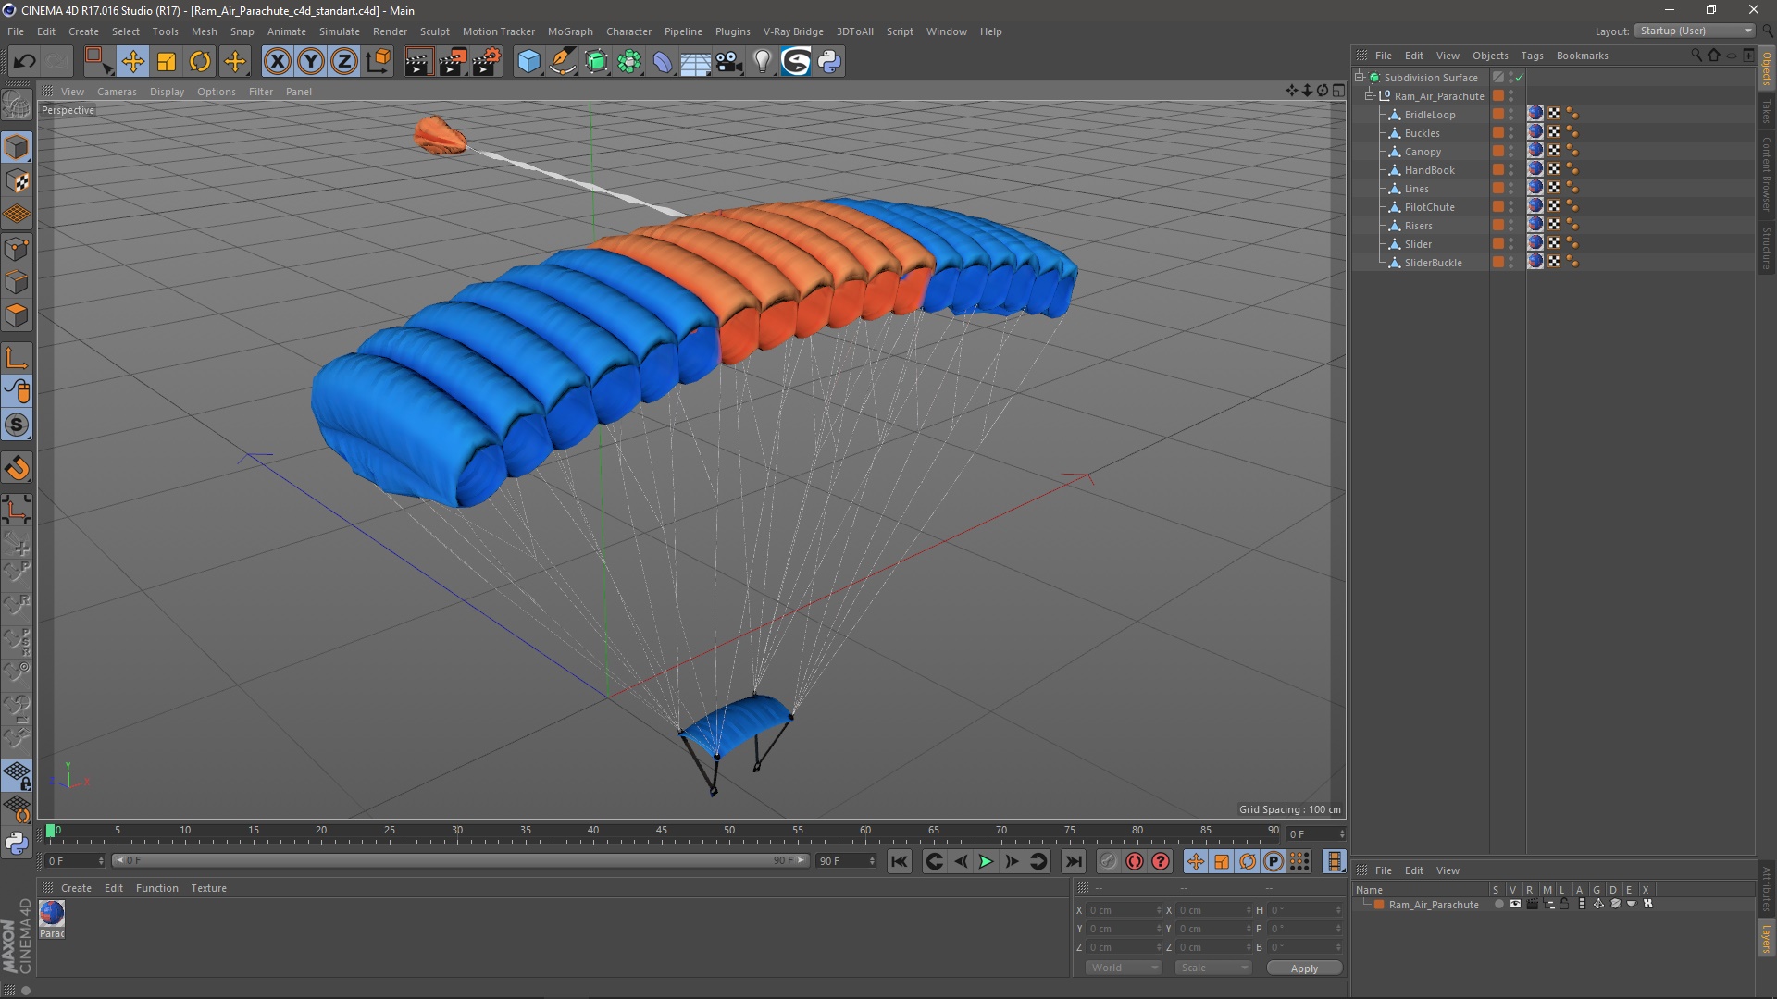1777x999 pixels.
Task: Toggle Position keyframe recording near timeline
Action: tap(1195, 861)
